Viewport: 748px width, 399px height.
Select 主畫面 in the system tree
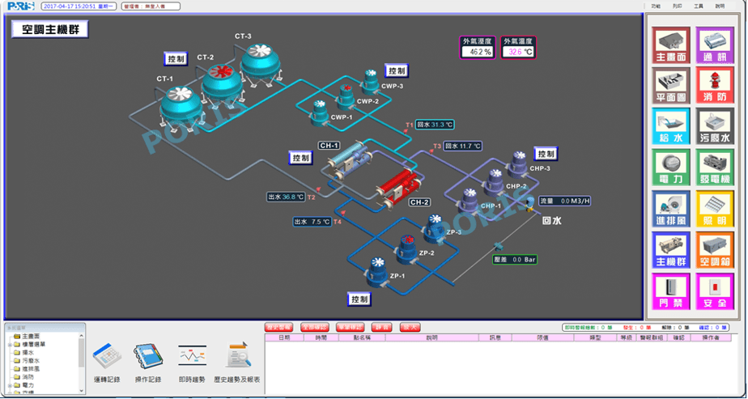30,337
